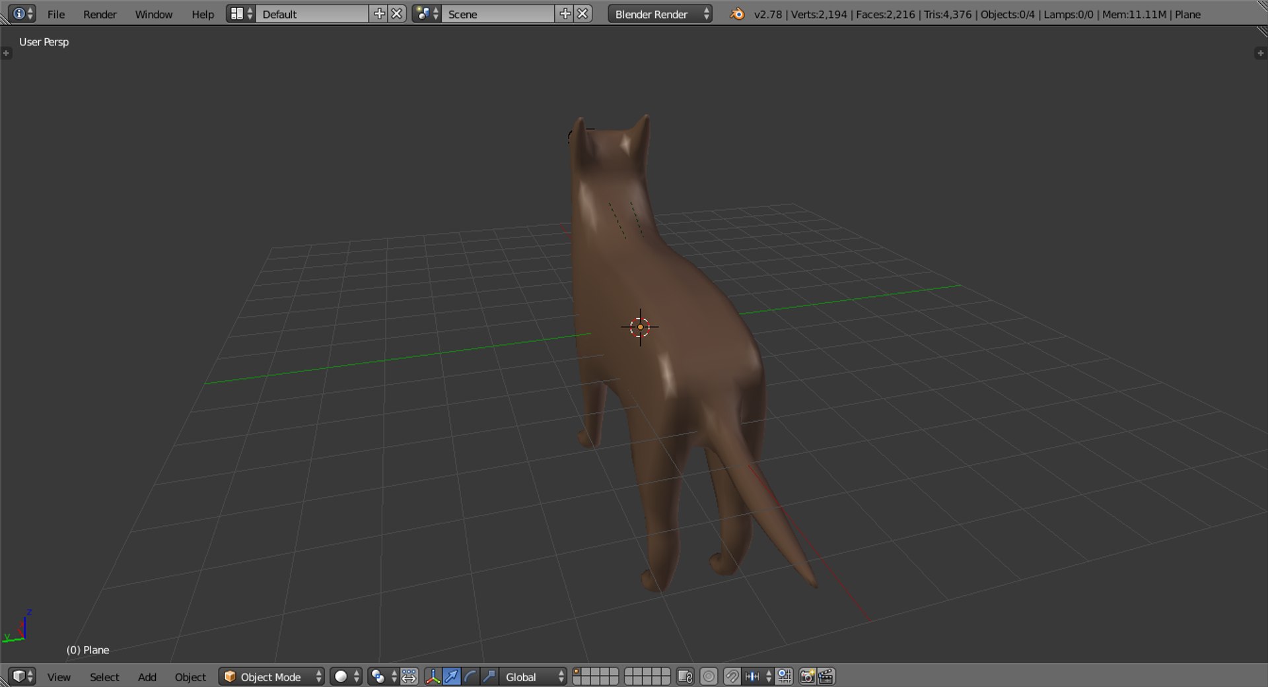Delete the Default screen layout

396,14
